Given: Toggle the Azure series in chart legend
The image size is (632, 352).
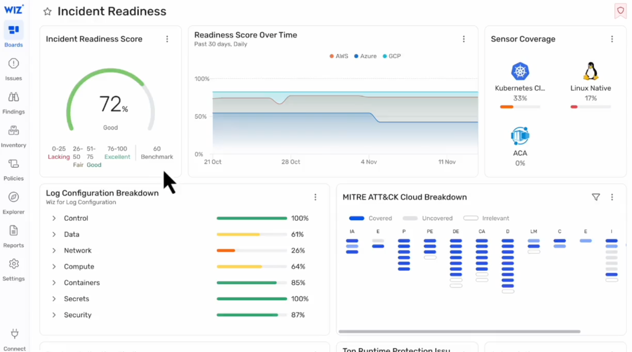Looking at the screenshot, I should 365,56.
